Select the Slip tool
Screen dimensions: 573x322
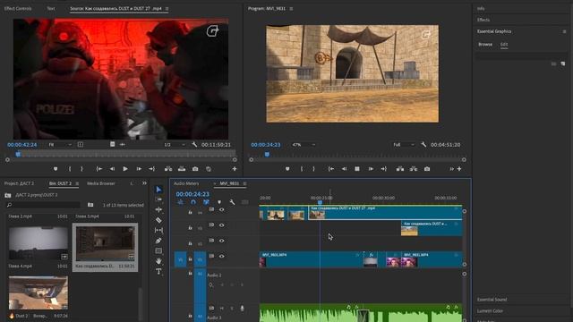(158, 231)
